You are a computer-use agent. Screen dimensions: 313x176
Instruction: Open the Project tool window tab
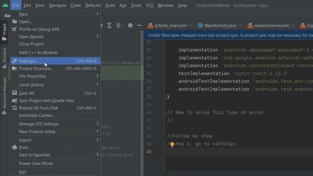pos(4,32)
